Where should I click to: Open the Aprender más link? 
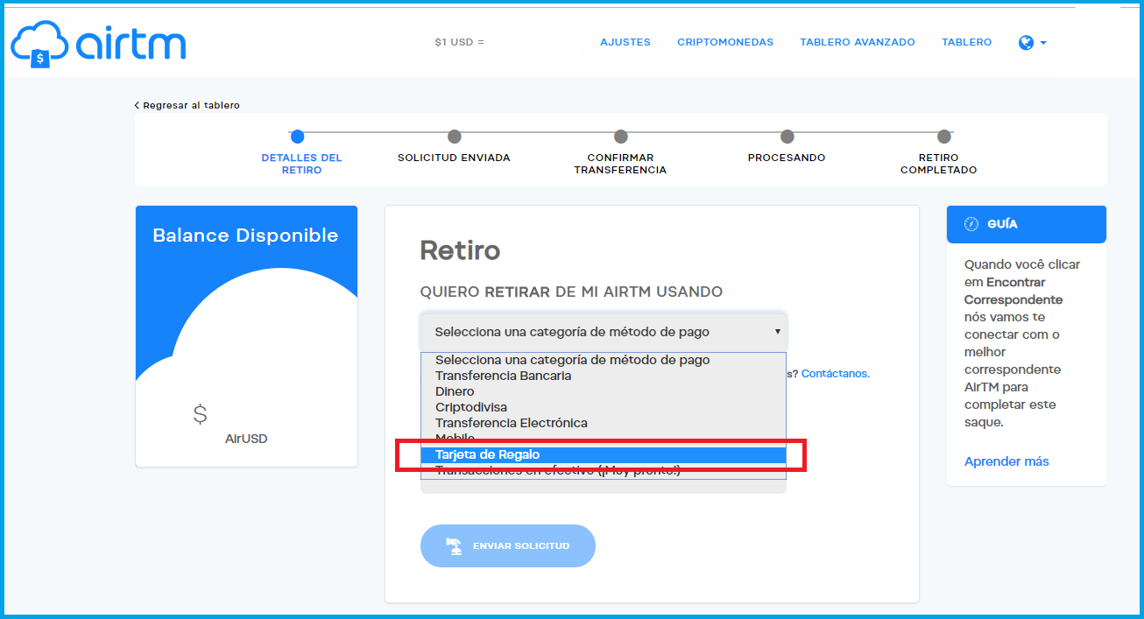coord(1006,461)
